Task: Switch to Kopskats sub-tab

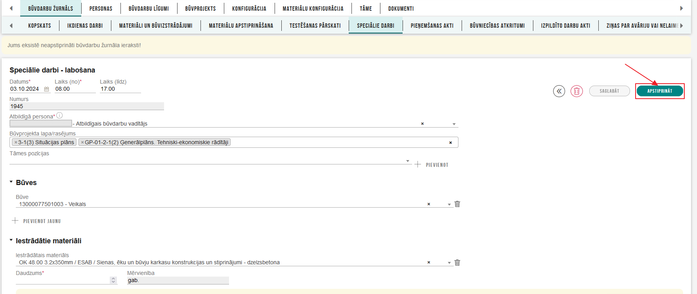Action: pos(40,25)
